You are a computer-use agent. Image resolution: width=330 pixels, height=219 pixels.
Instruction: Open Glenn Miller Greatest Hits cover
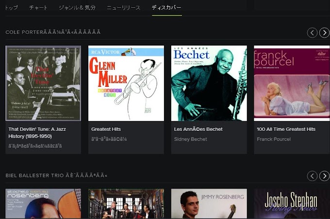pos(126,83)
